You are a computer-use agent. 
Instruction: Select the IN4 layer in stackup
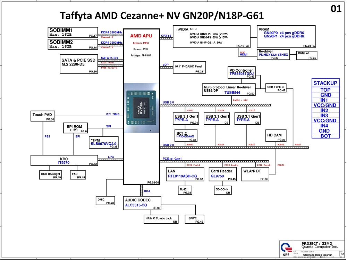click(x=325, y=126)
